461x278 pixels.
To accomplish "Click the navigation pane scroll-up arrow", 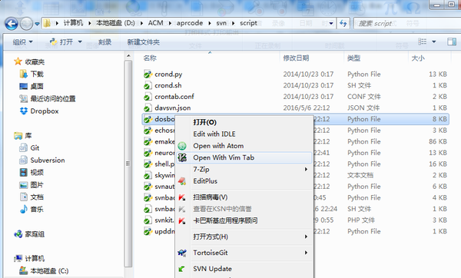I will [128, 55].
